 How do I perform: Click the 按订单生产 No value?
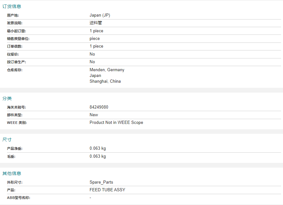click(92, 62)
